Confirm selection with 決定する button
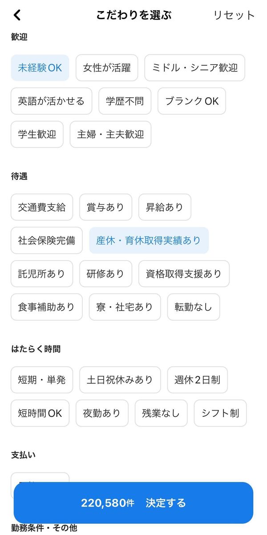This screenshot has width=267, height=535. [x=133, y=502]
